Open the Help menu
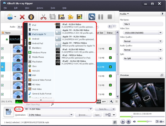 pos(64,8)
